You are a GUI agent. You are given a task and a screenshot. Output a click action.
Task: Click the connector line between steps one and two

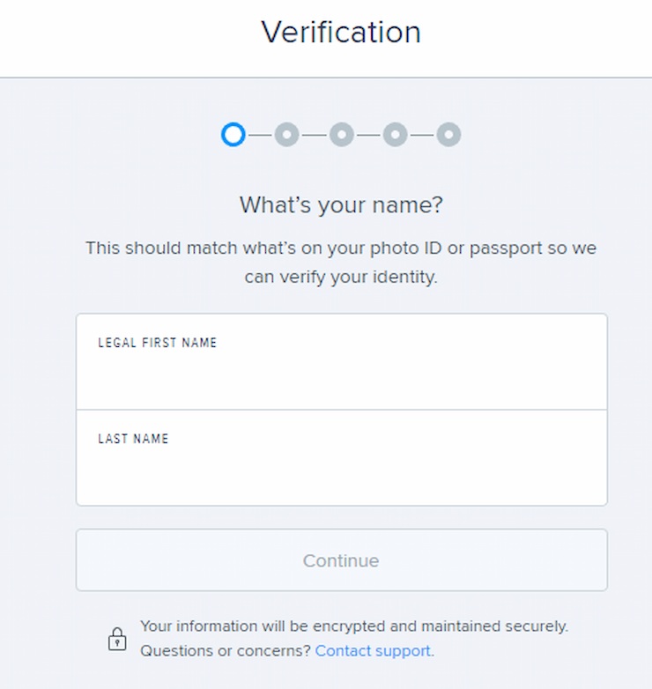tap(260, 135)
